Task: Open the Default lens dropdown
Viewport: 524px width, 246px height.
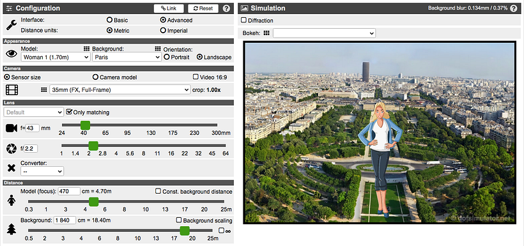Action: pyautogui.click(x=33, y=112)
